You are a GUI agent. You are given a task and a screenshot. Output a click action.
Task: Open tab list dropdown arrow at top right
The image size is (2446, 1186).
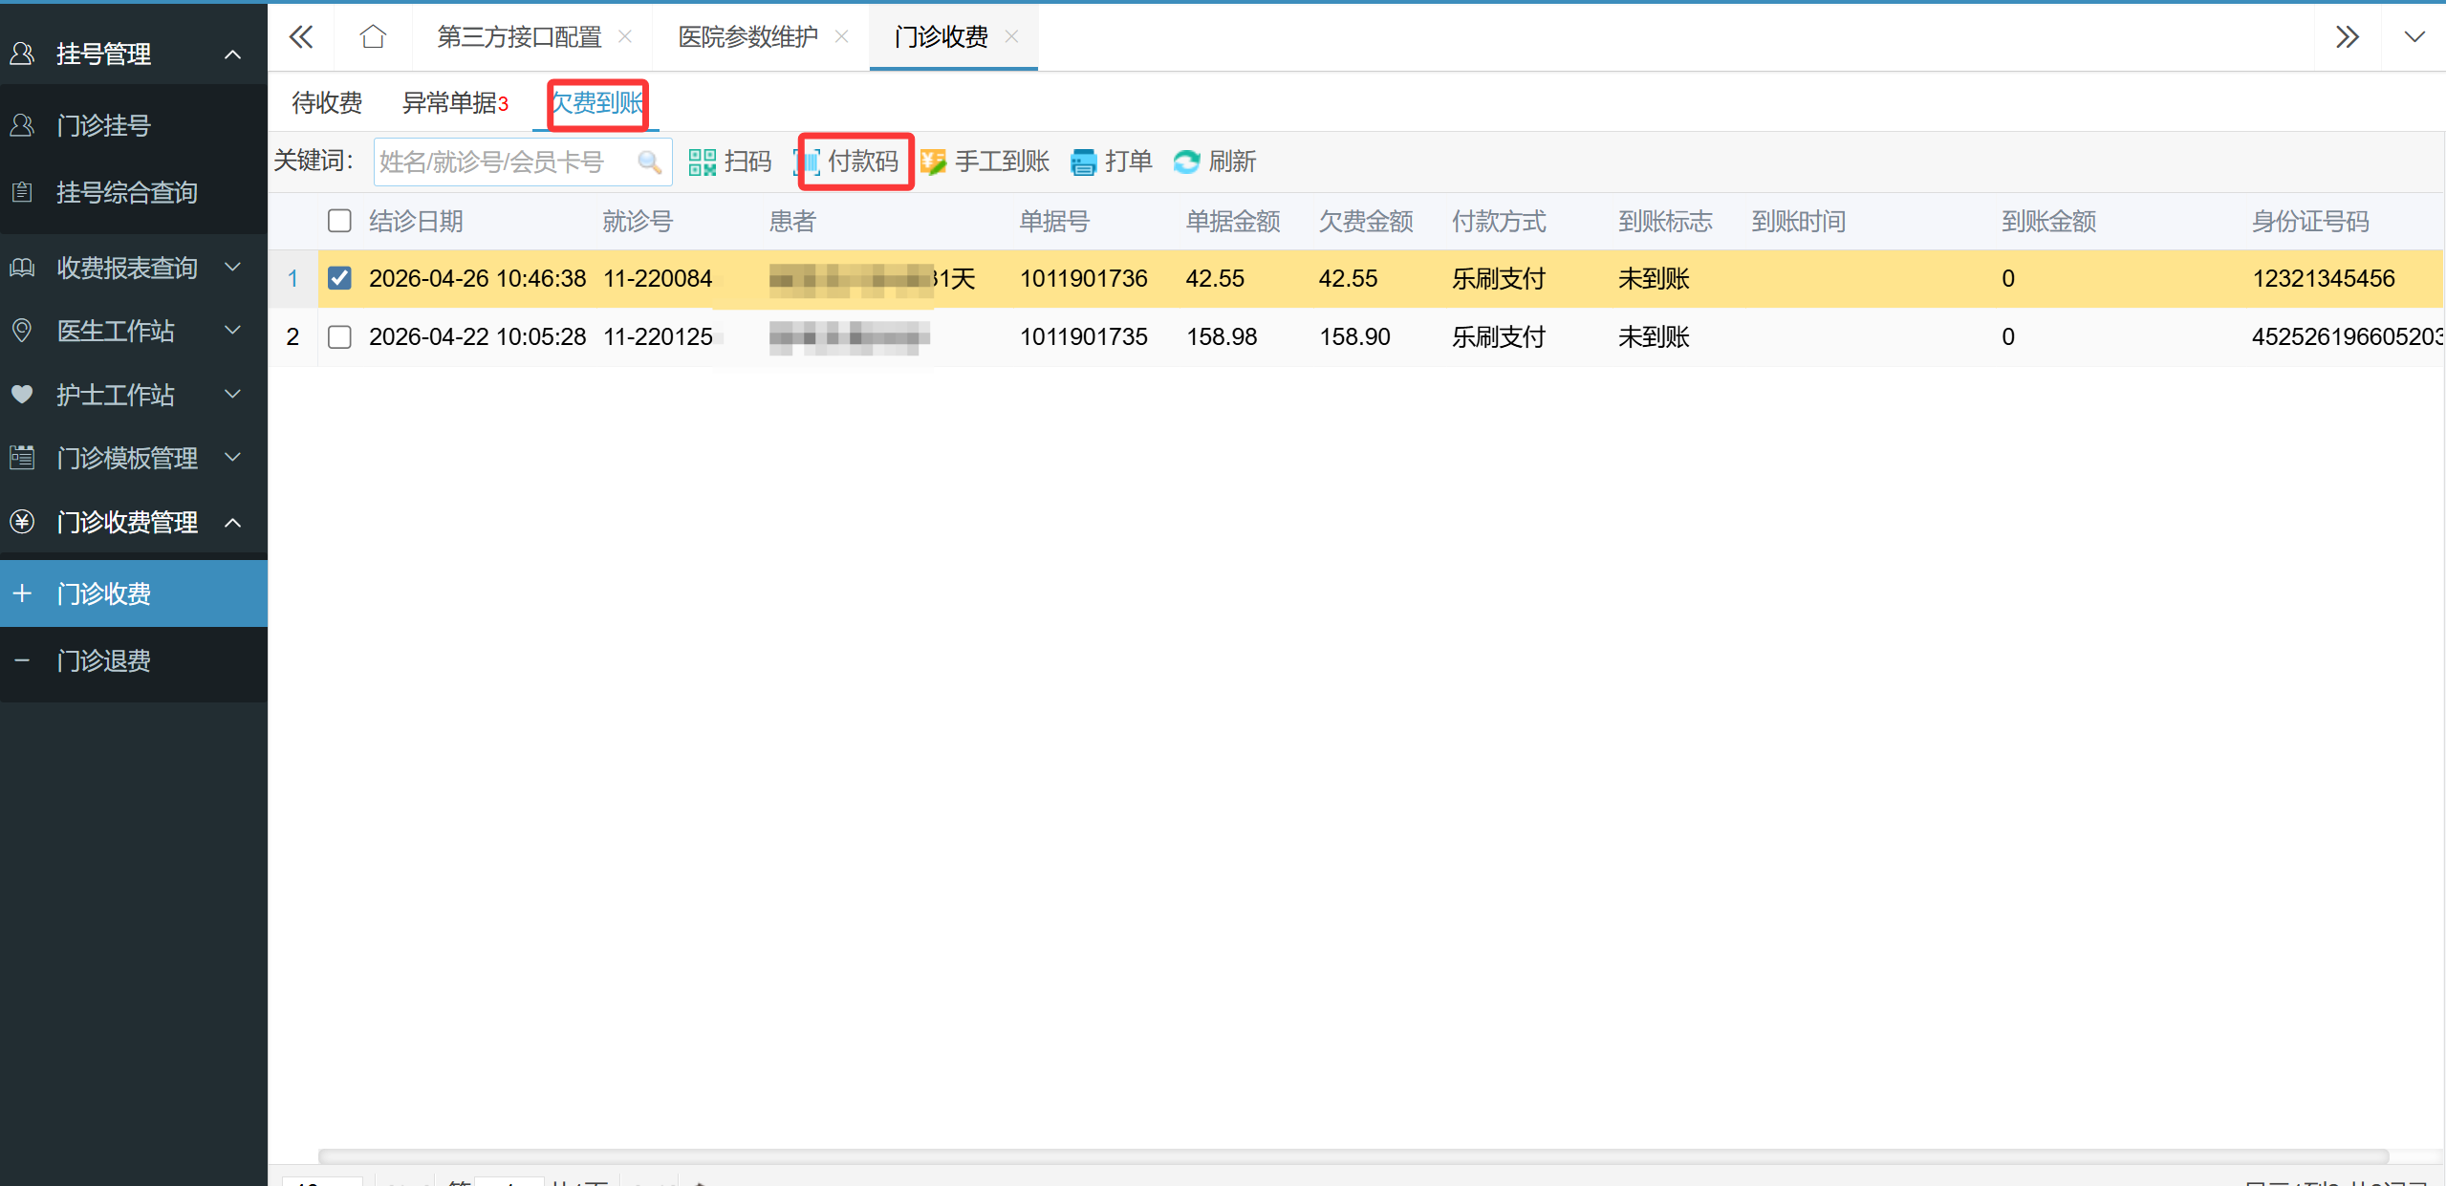point(2414,37)
